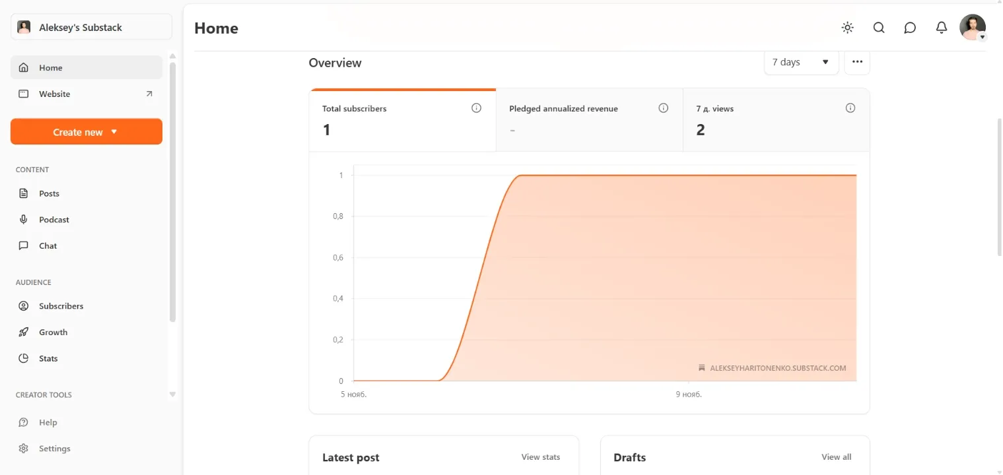Click the sidebar scroll down arrow

point(173,395)
